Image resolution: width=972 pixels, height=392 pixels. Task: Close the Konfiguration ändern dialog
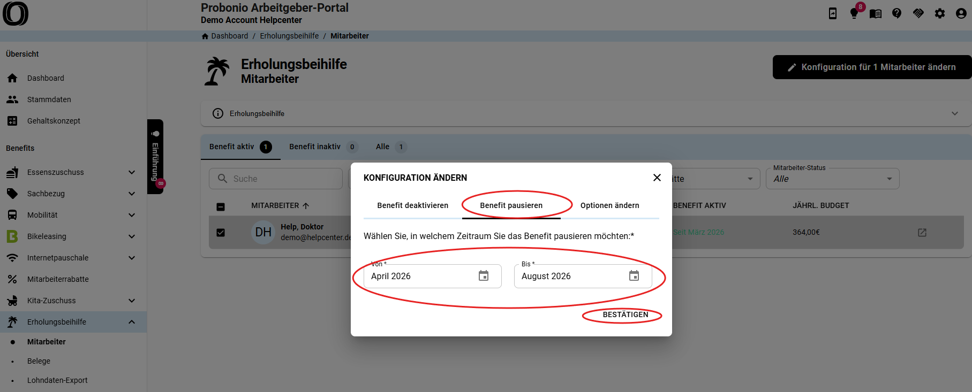pos(657,178)
